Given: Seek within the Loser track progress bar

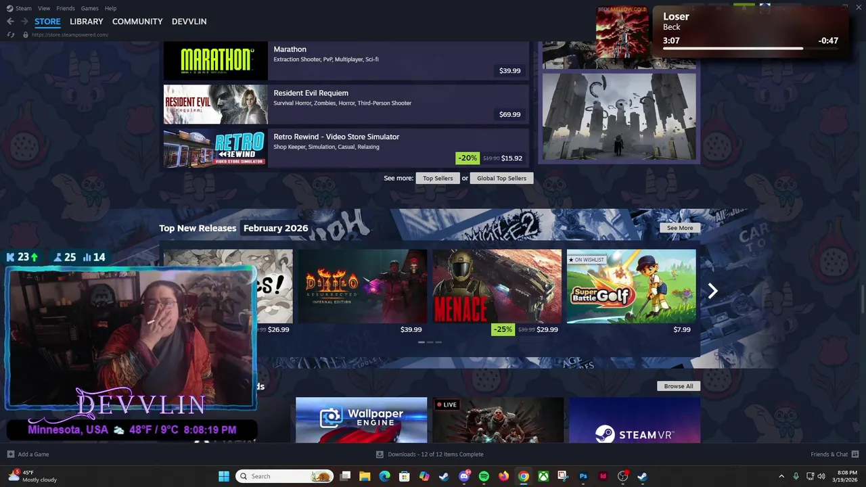Looking at the screenshot, I should pyautogui.click(x=750, y=49).
